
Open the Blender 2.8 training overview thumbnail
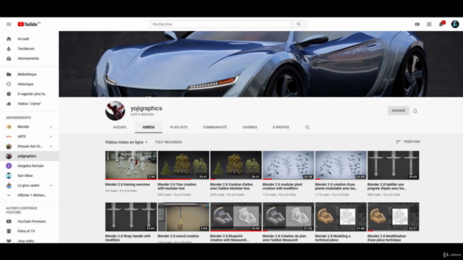(131, 165)
